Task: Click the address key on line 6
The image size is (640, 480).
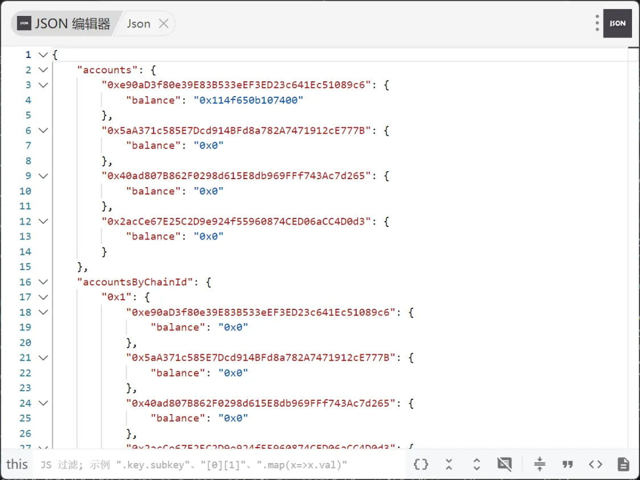Action: click(x=236, y=131)
